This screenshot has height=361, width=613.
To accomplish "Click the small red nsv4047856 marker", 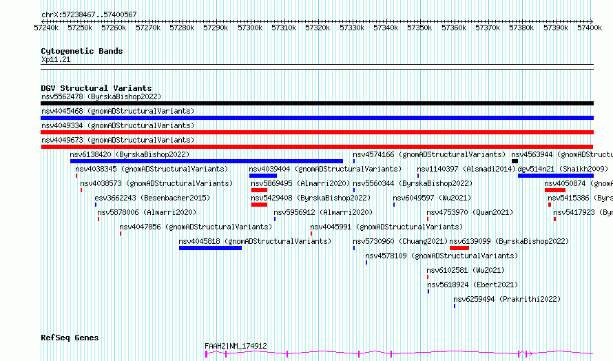I will click(x=121, y=234).
